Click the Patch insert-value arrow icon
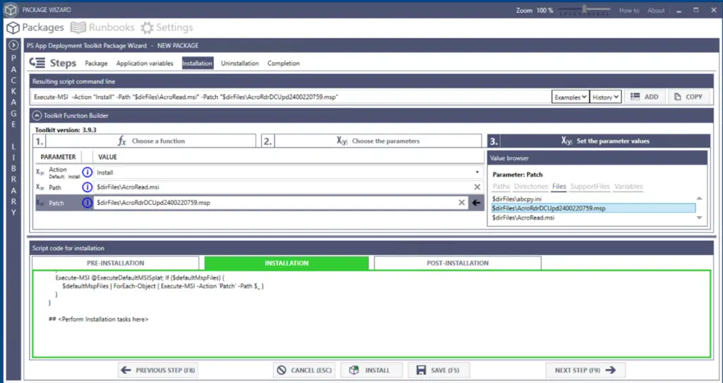The image size is (723, 383). tap(477, 203)
